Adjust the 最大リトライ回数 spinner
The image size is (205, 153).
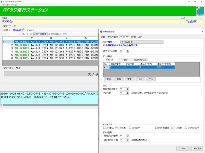pyautogui.click(x=127, y=51)
